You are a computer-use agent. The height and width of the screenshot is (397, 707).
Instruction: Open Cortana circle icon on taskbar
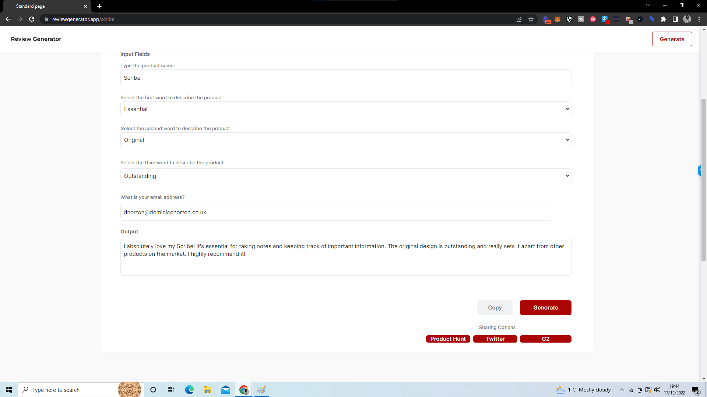(x=153, y=390)
